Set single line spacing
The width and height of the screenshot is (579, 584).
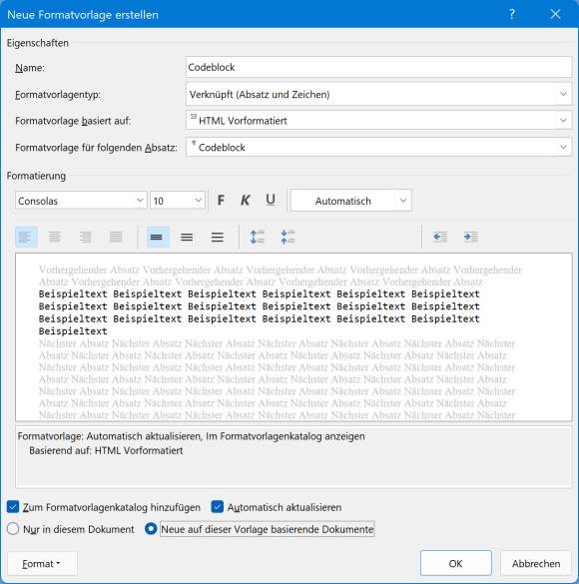coord(158,237)
